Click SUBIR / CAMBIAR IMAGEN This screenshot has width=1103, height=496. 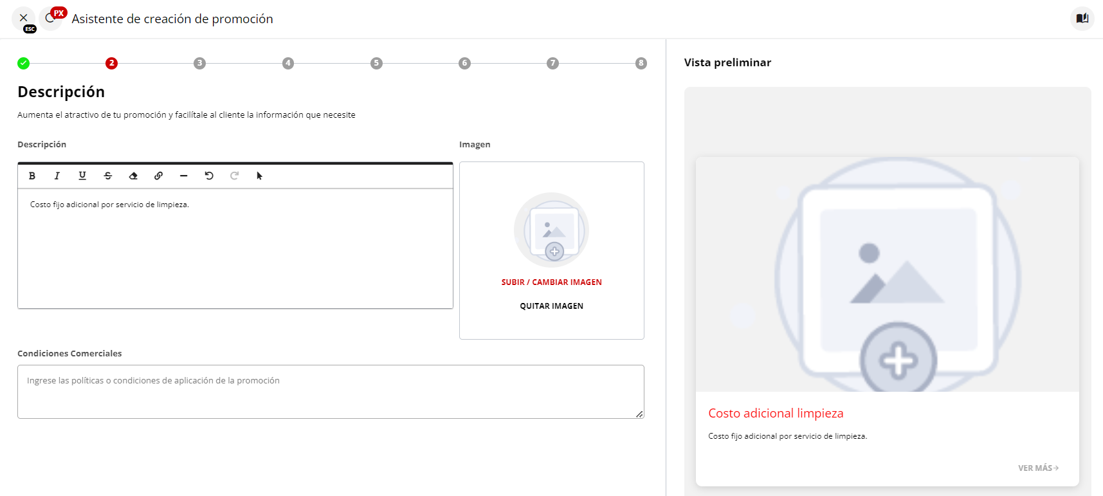coord(552,282)
